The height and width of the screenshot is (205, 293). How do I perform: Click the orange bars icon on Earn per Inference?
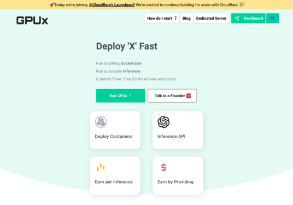click(101, 167)
